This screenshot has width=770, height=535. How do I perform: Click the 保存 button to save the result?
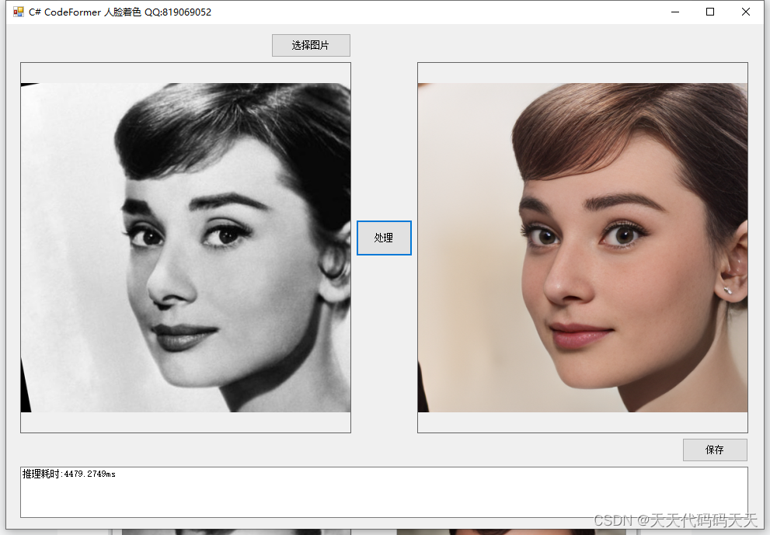click(714, 450)
